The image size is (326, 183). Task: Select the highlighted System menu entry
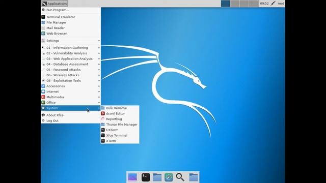(71, 108)
